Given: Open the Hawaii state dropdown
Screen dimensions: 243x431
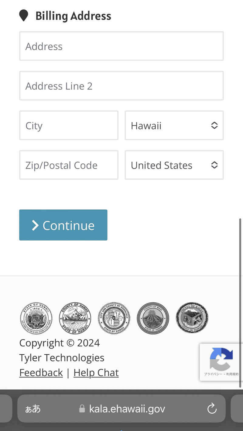Looking at the screenshot, I should pyautogui.click(x=174, y=125).
